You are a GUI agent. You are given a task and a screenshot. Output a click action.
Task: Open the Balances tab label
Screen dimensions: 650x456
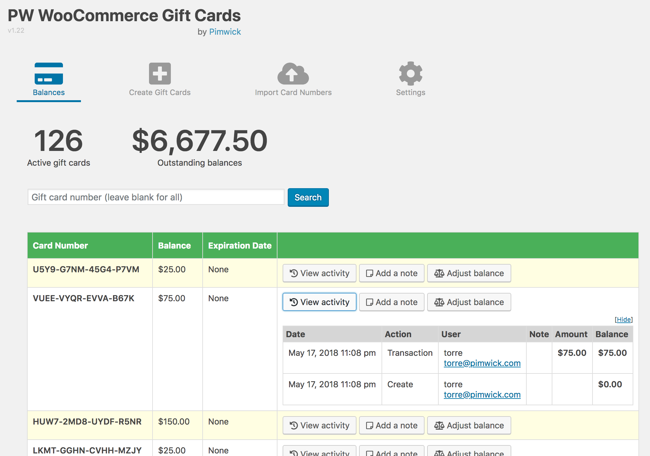coord(49,92)
